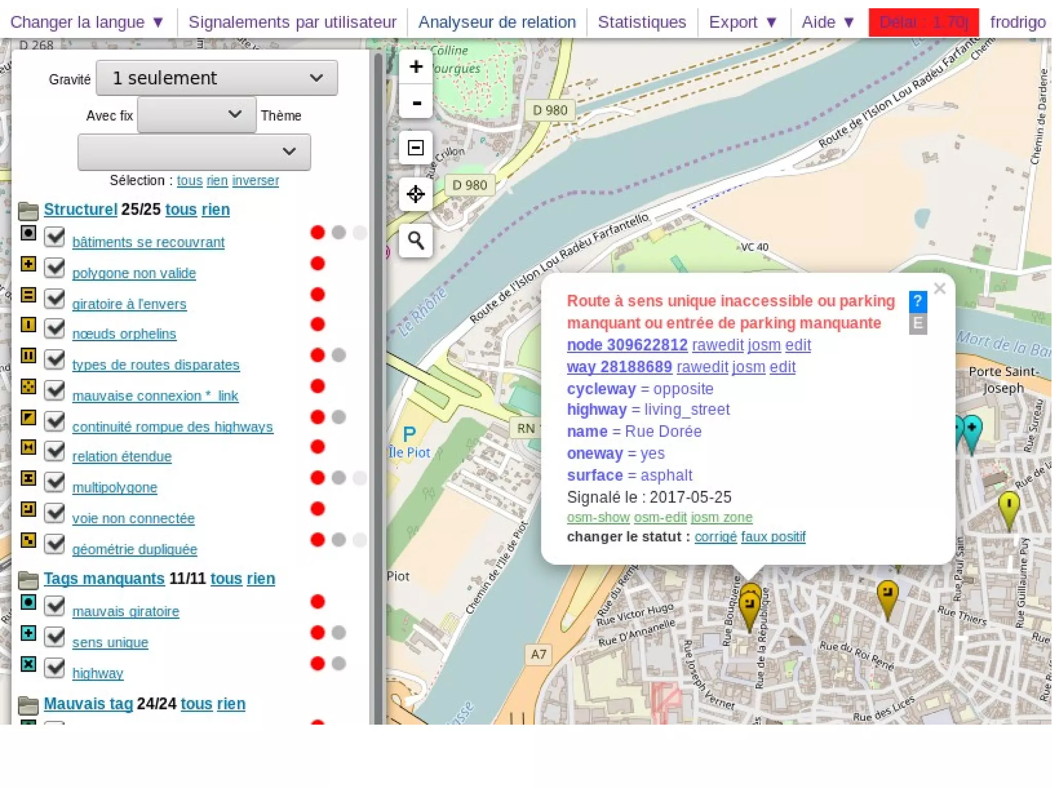Image resolution: width=1052 pixels, height=788 pixels.
Task: Click the magnifier search icon on map
Action: [x=416, y=240]
